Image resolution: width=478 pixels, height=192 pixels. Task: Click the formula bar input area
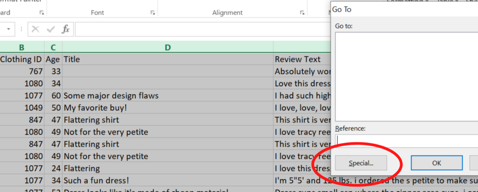coord(203,29)
